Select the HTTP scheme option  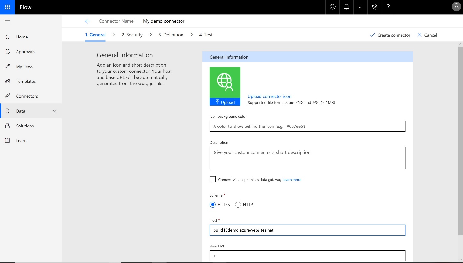238,205
